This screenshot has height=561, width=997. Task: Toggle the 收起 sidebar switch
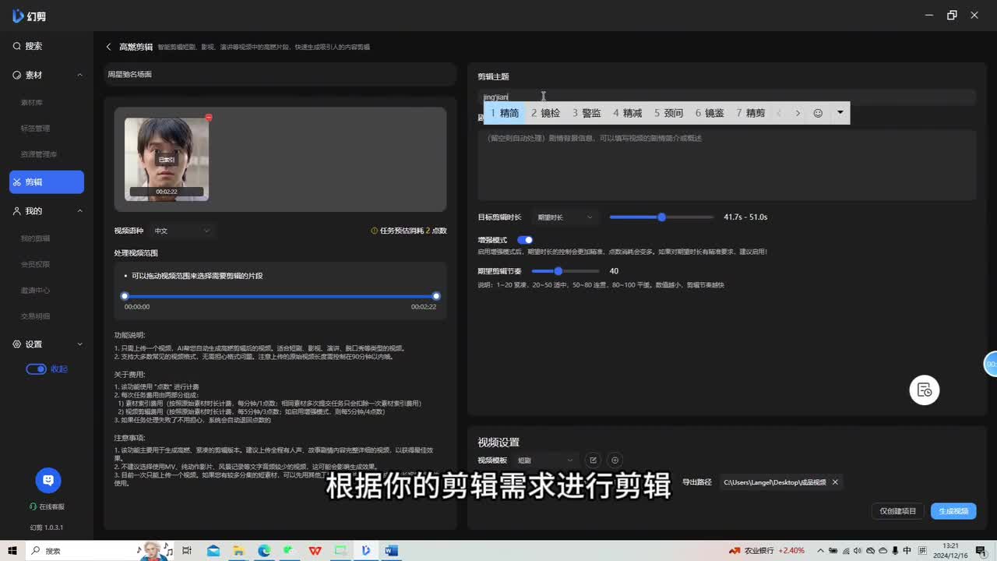tap(36, 369)
